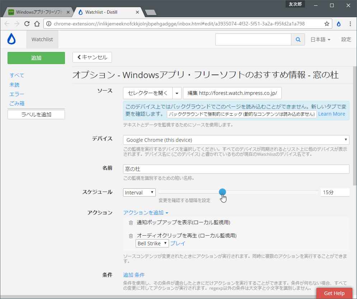Click the Distill droplet logo
357x299 pixels.
click(x=11, y=39)
